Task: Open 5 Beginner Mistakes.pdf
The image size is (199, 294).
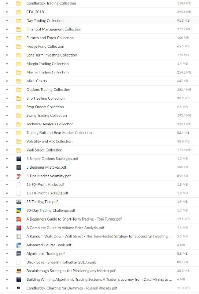Action: (46, 167)
